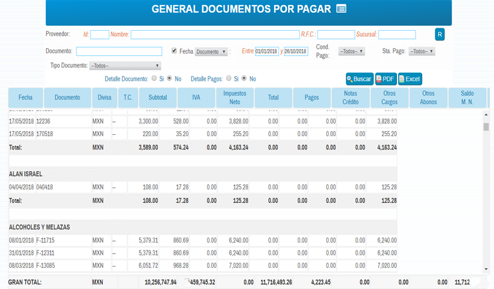Click the list icon beside the page title
The width and height of the screenshot is (494, 289).
(341, 9)
